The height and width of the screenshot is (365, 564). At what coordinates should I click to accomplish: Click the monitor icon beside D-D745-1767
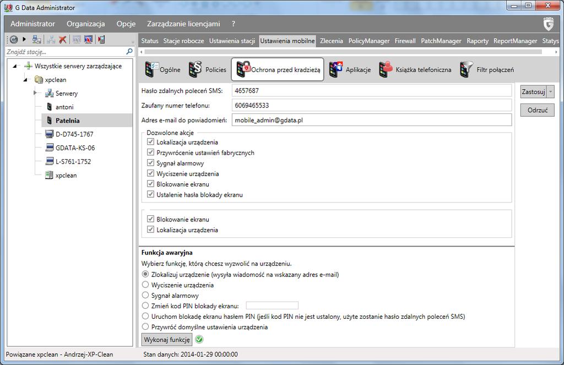[x=49, y=134]
